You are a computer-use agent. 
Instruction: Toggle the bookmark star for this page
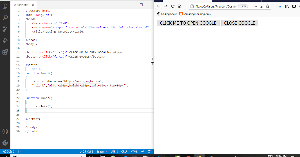[x=267, y=6]
